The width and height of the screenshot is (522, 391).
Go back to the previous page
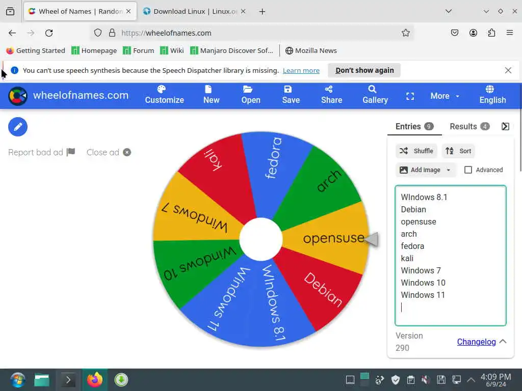[x=12, y=33]
